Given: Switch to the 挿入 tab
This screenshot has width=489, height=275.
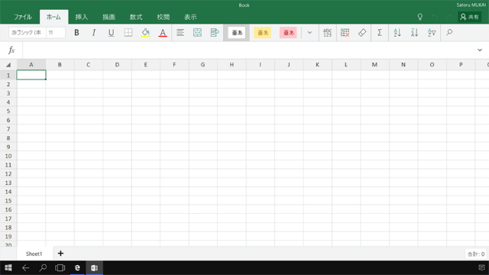Looking at the screenshot, I should [x=82, y=17].
